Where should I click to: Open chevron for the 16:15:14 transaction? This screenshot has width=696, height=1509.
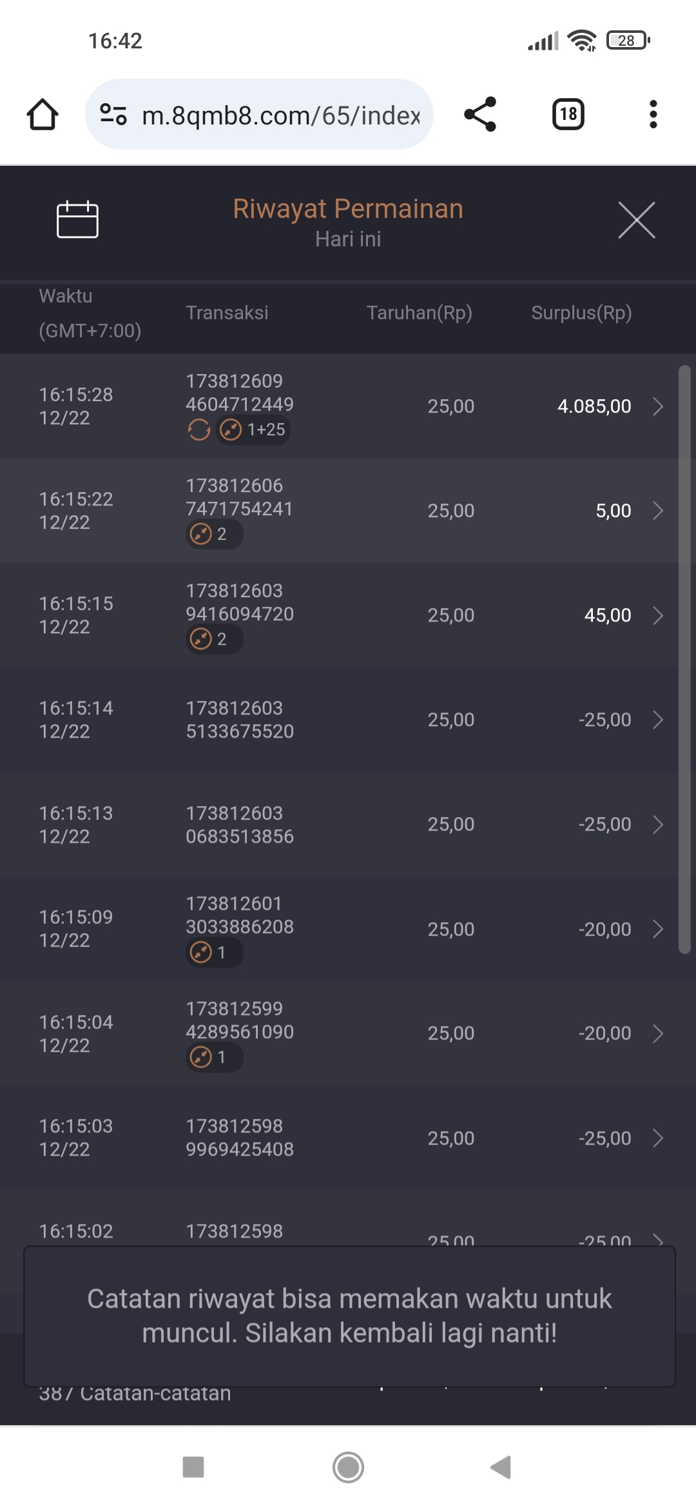pos(657,720)
